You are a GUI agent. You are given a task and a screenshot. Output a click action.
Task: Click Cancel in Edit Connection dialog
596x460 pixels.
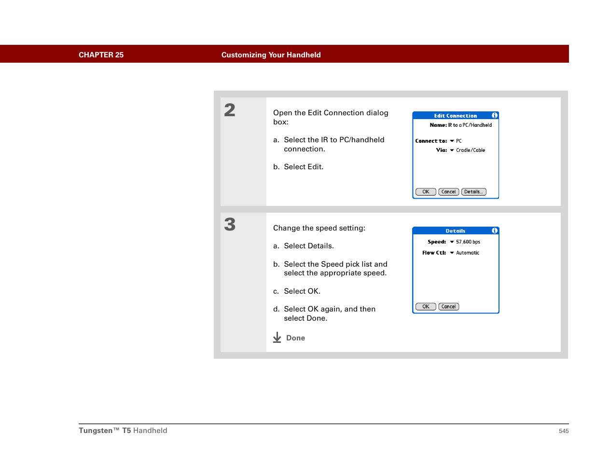click(448, 192)
